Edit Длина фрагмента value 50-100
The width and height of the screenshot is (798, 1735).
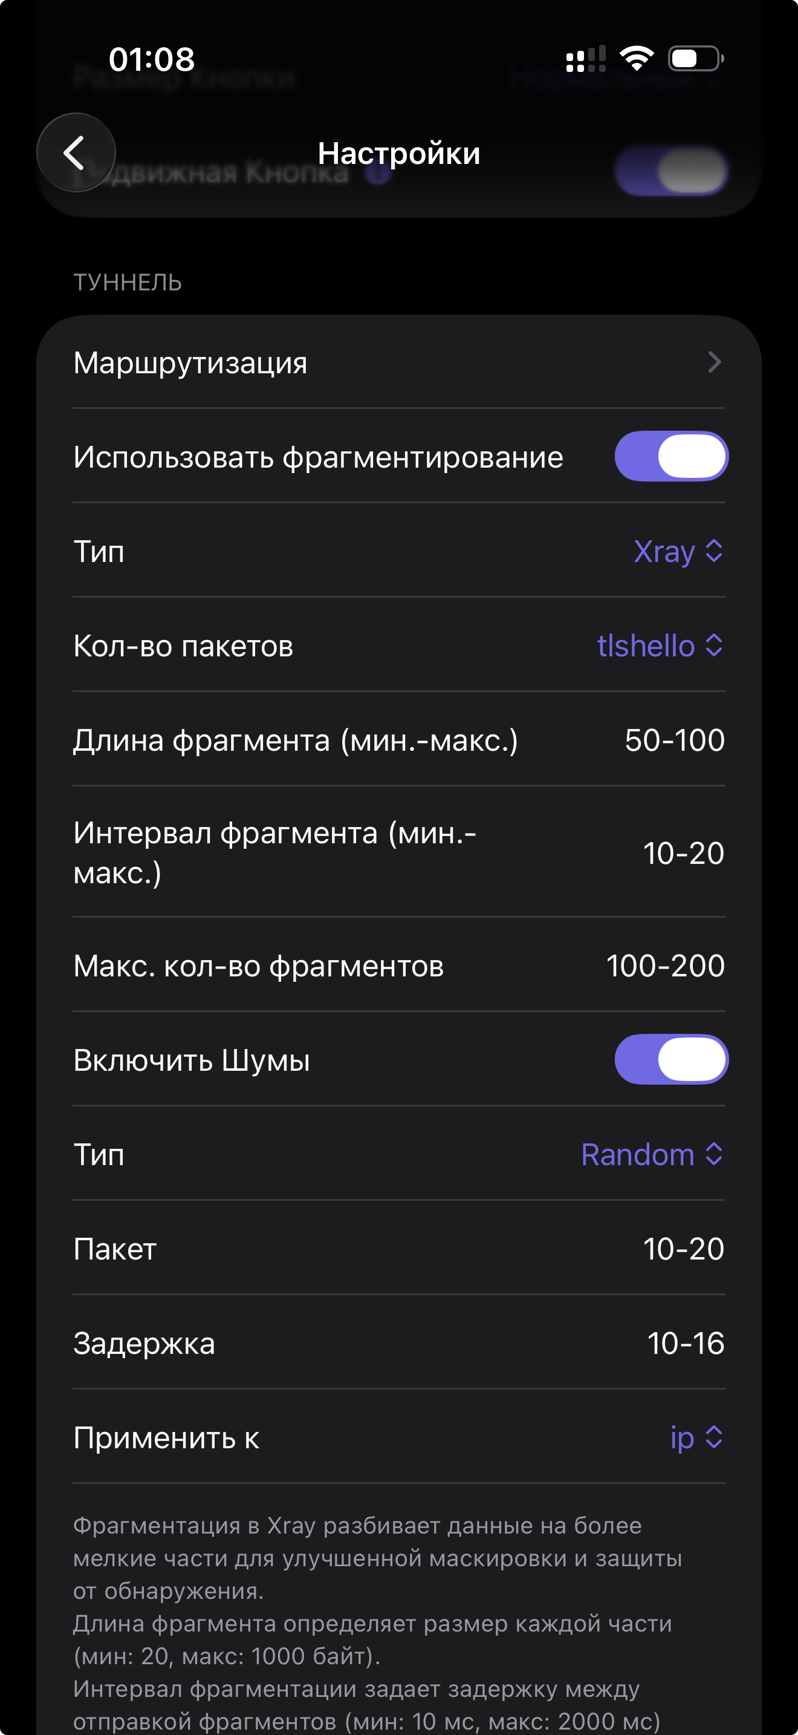(674, 740)
